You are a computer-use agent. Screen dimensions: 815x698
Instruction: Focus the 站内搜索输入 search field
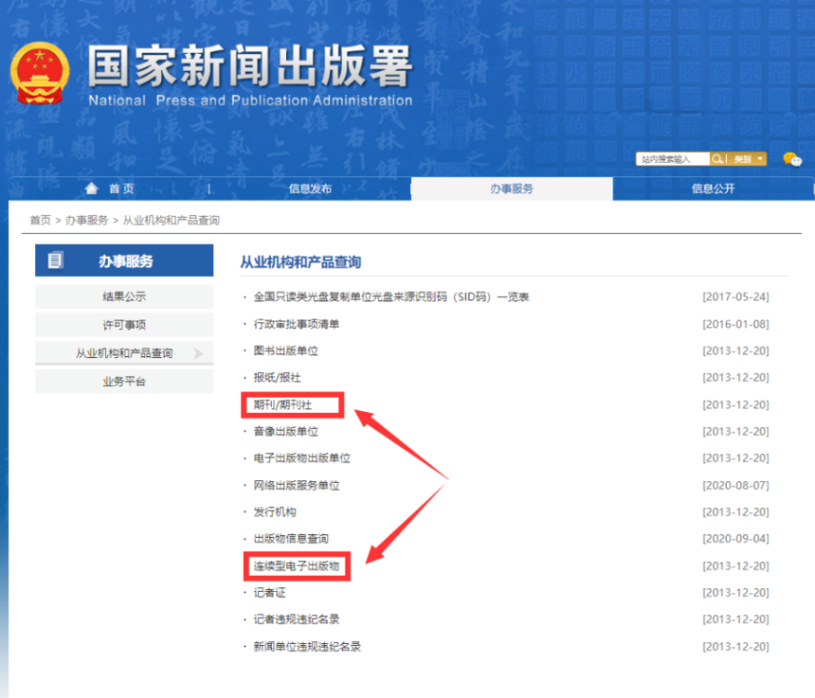pos(673,159)
